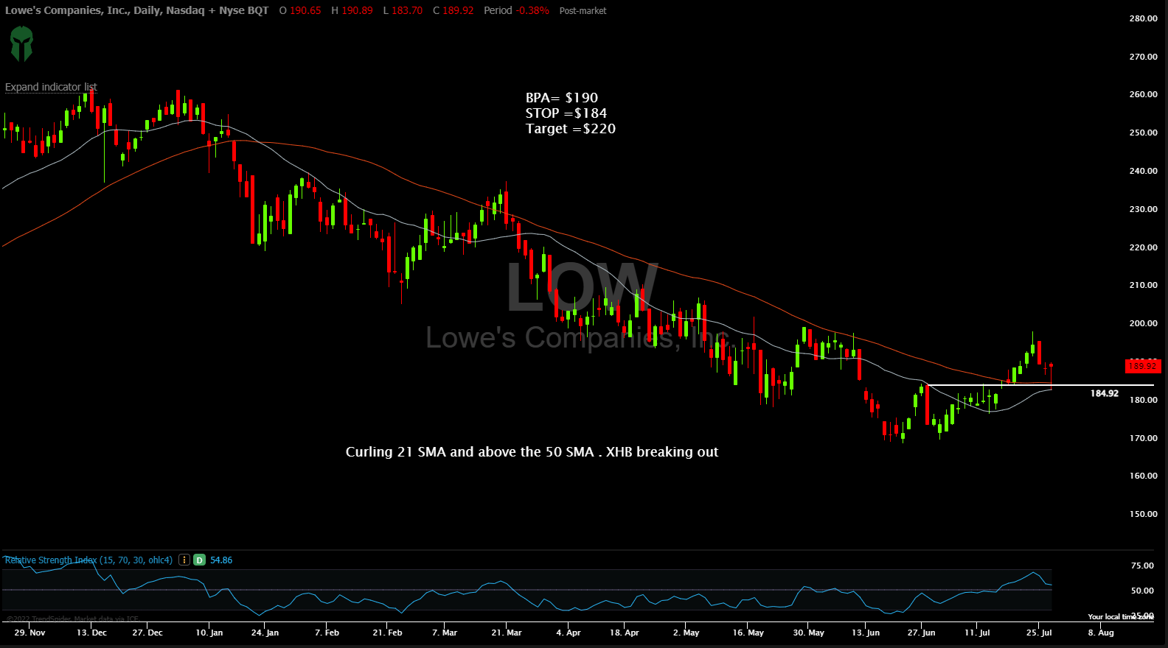The height and width of the screenshot is (648, 1168).
Task: Select the Curling 21 SMA annotation note
Action: [x=532, y=452]
